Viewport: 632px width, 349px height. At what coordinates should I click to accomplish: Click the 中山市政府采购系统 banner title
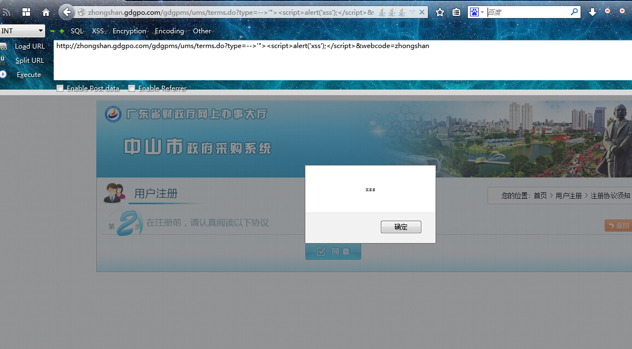point(198,147)
